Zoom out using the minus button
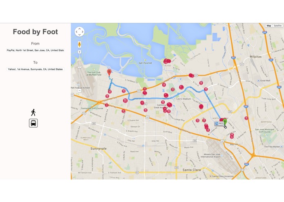 pyautogui.click(x=80, y=90)
